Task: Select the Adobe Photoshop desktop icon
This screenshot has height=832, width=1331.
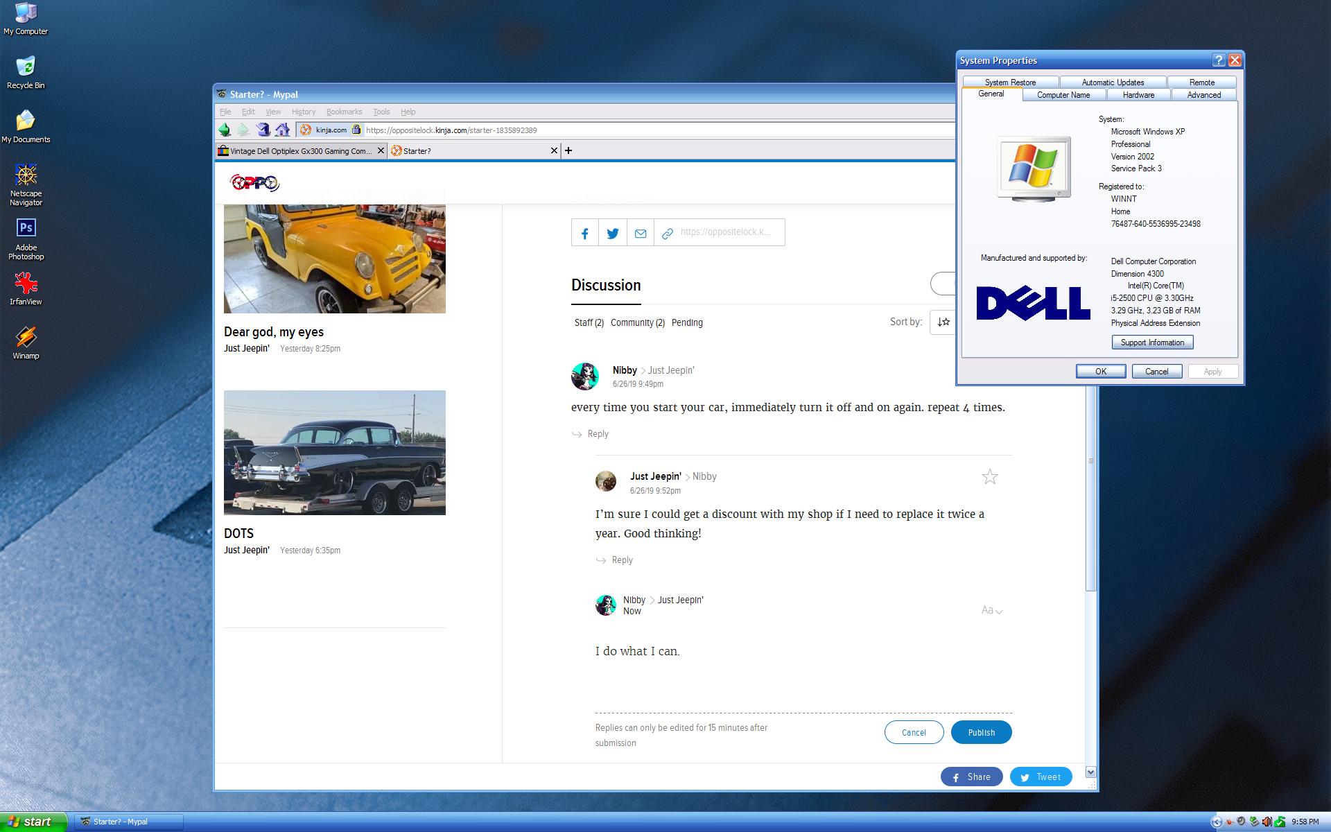Action: (x=26, y=239)
